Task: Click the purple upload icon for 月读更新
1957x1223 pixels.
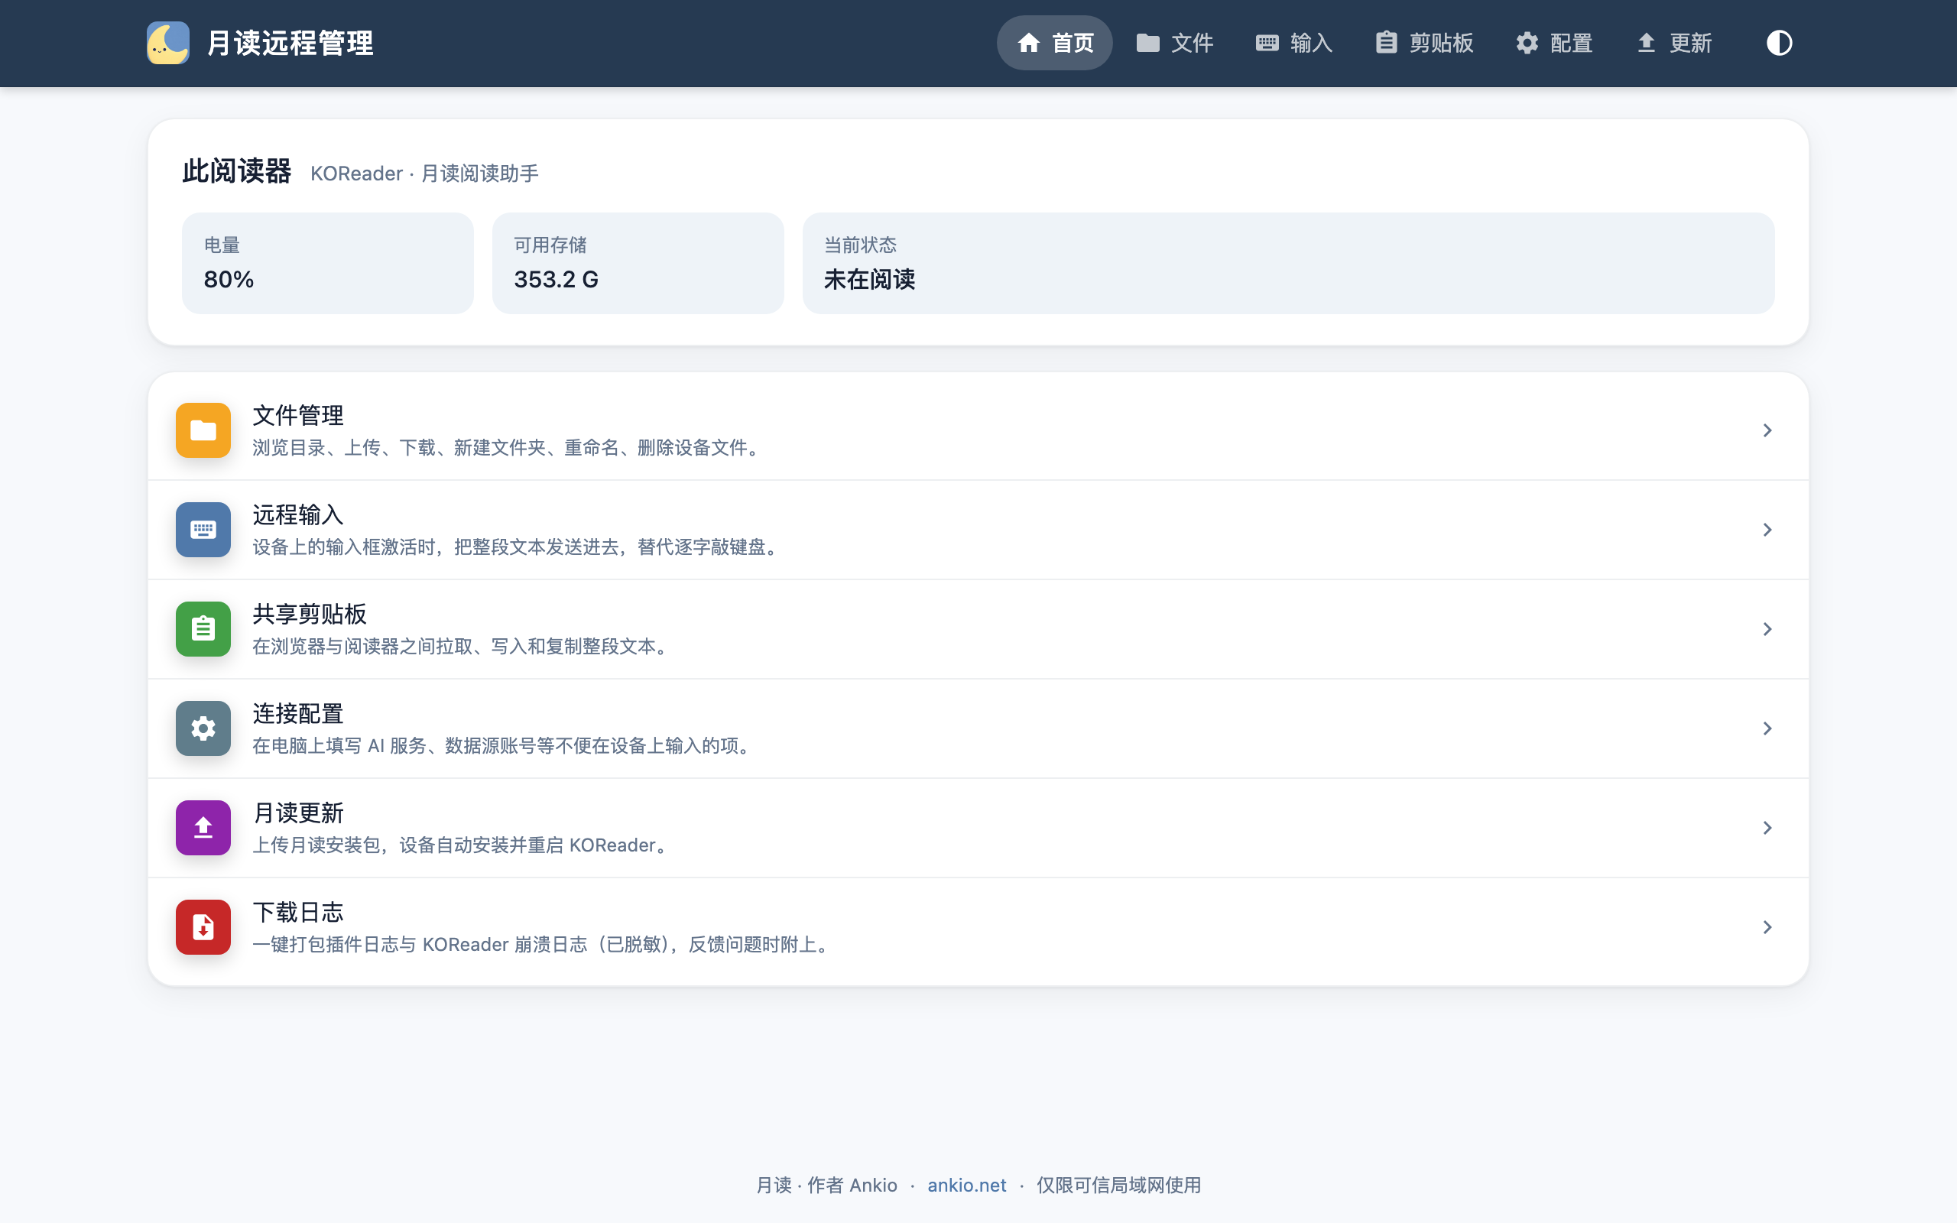Action: coord(203,828)
